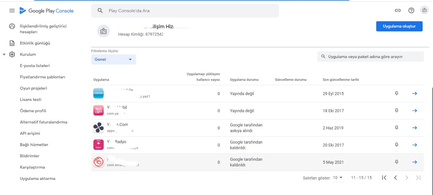Screen dimensions: 433x195
Task: Open details arrow for 18 Eki 2017 app
Action: [x=415, y=110]
